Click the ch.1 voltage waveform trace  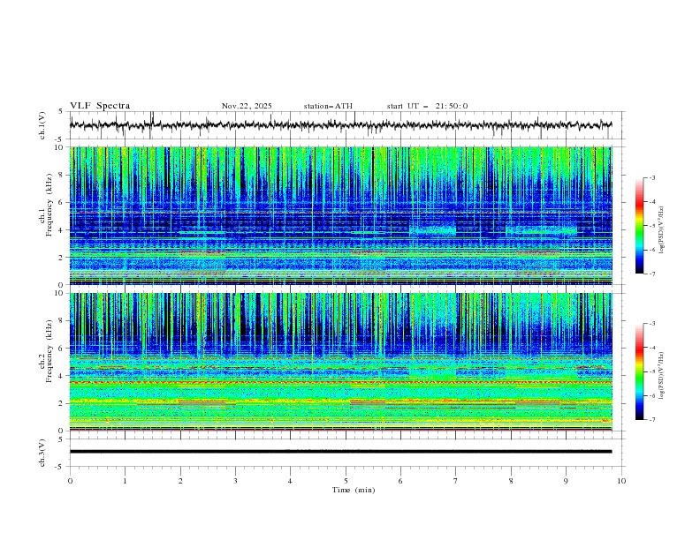[340, 125]
